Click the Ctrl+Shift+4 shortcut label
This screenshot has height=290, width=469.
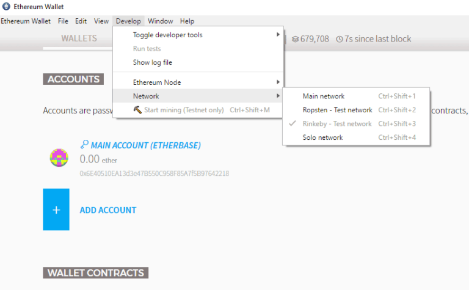(397, 137)
